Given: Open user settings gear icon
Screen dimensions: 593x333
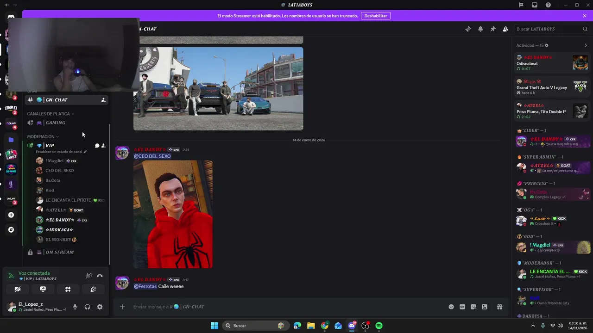Looking at the screenshot, I should click(x=100, y=307).
